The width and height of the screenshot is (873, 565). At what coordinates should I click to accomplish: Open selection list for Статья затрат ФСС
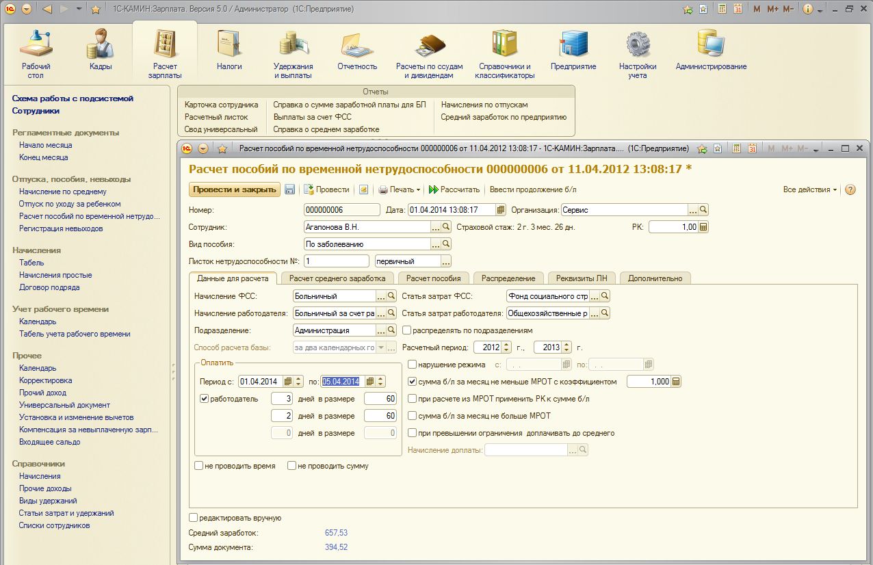pos(595,296)
